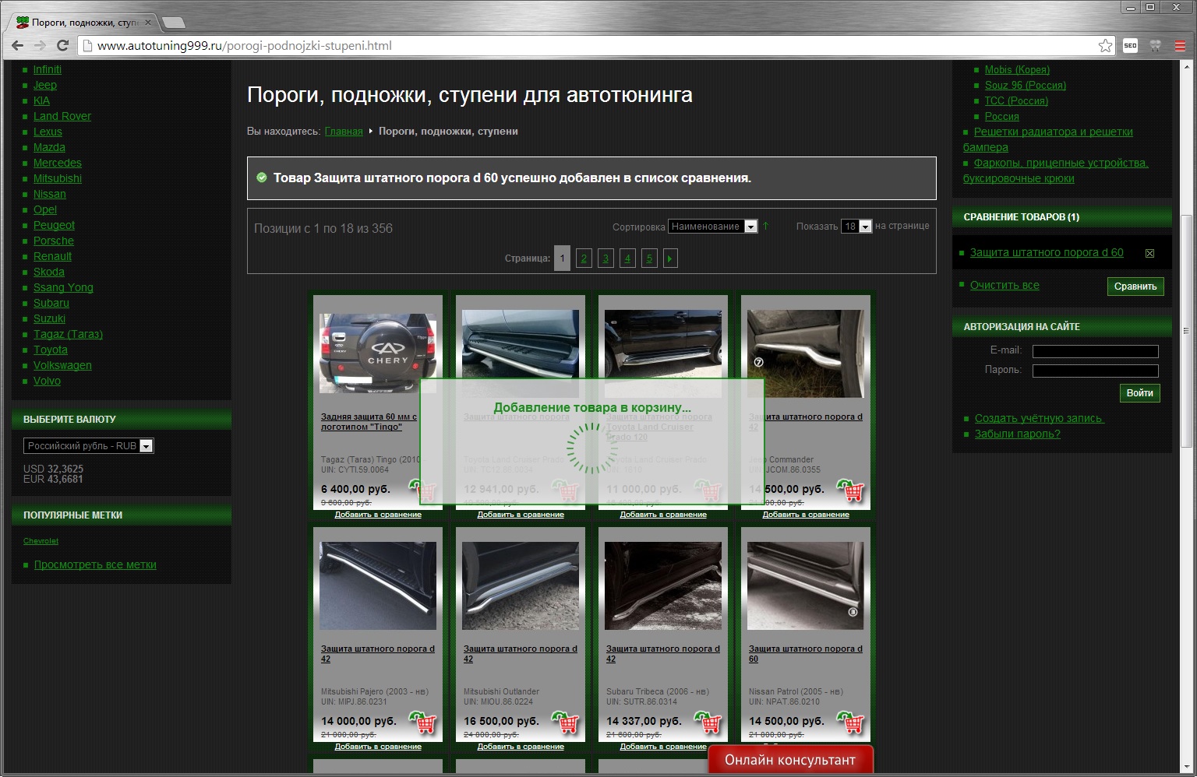
Task: Open compared item Защита штатного порога d 60
Action: [1047, 252]
